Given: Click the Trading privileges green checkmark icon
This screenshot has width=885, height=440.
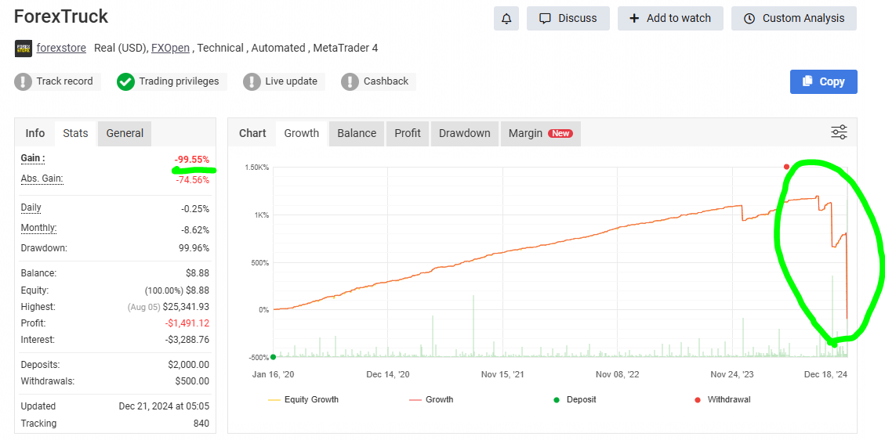Looking at the screenshot, I should (125, 81).
